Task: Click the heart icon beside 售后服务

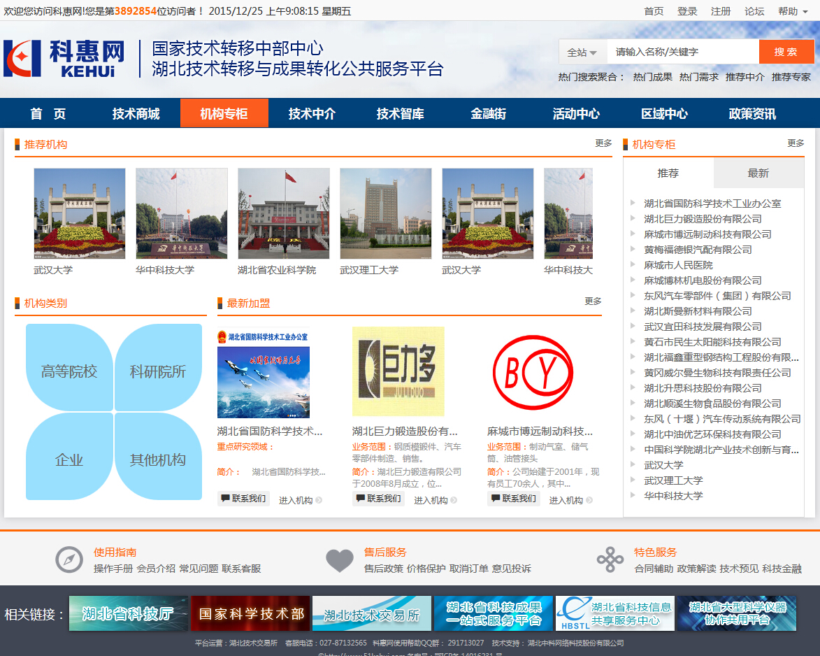Action: (340, 559)
